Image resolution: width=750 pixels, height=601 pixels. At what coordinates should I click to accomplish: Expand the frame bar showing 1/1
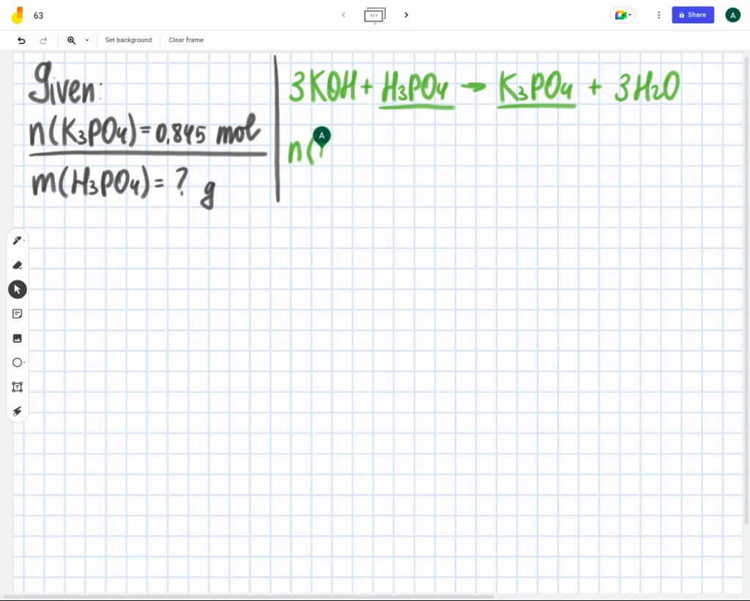click(x=374, y=15)
